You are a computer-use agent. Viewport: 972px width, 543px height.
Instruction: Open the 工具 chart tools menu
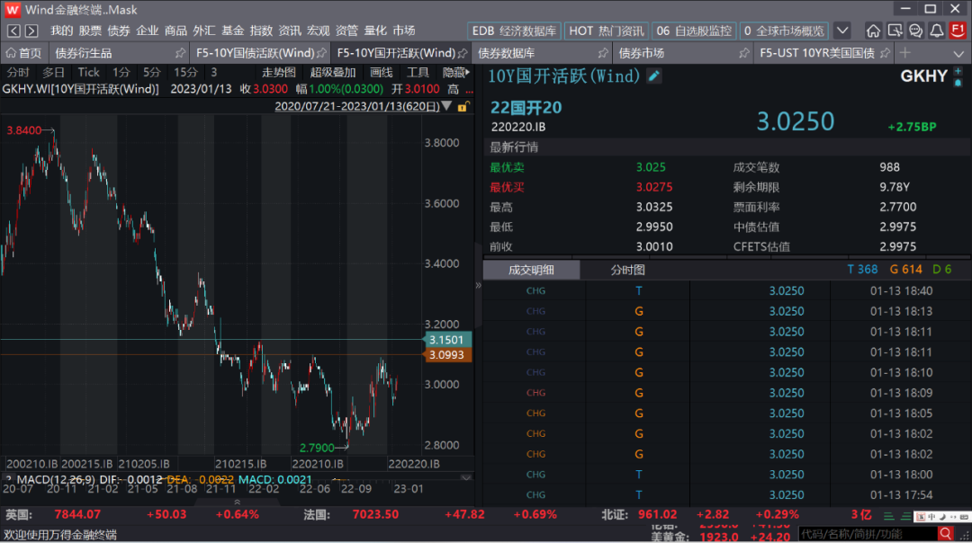click(418, 73)
